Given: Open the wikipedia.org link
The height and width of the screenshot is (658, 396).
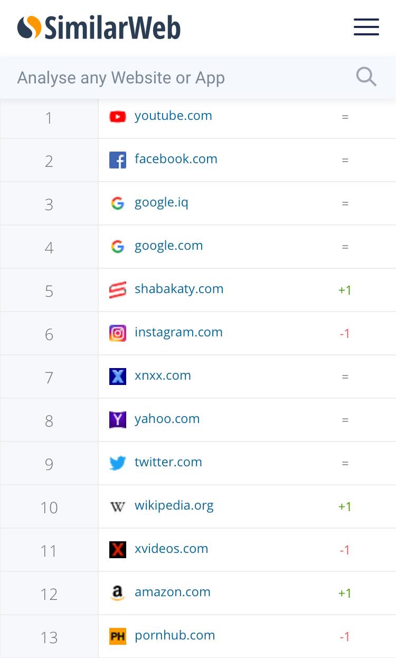Looking at the screenshot, I should coord(174,506).
